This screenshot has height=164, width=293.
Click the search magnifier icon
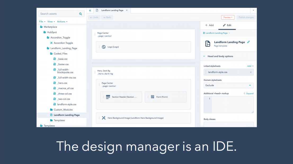(81, 14)
